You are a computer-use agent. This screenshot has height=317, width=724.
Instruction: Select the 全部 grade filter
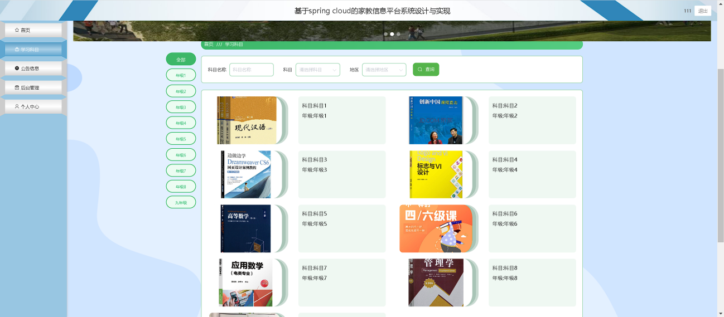click(x=181, y=59)
